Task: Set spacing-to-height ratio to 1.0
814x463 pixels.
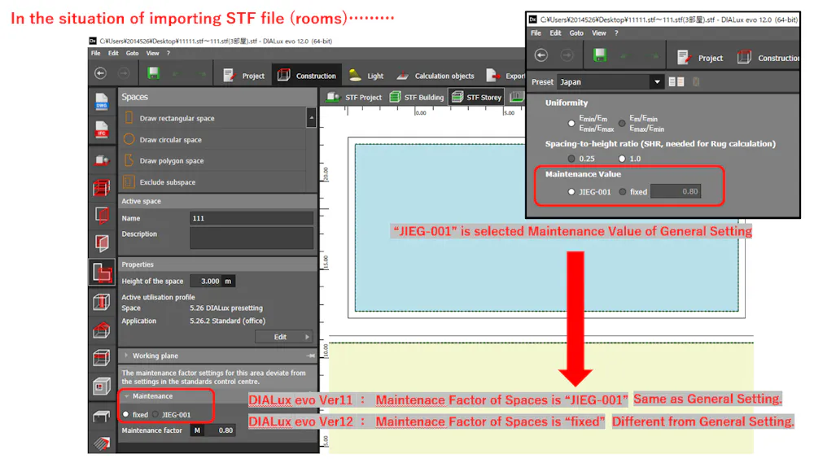Action: coord(622,159)
